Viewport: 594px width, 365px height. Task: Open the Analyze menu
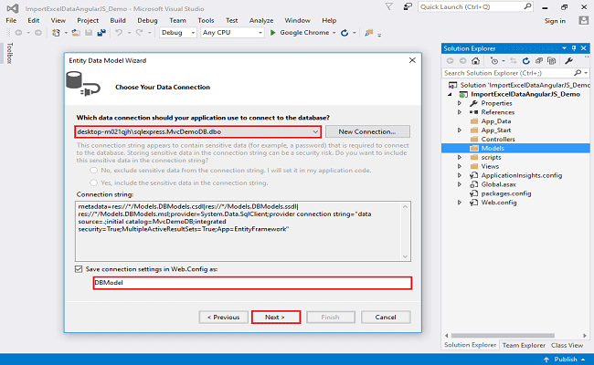pos(261,20)
